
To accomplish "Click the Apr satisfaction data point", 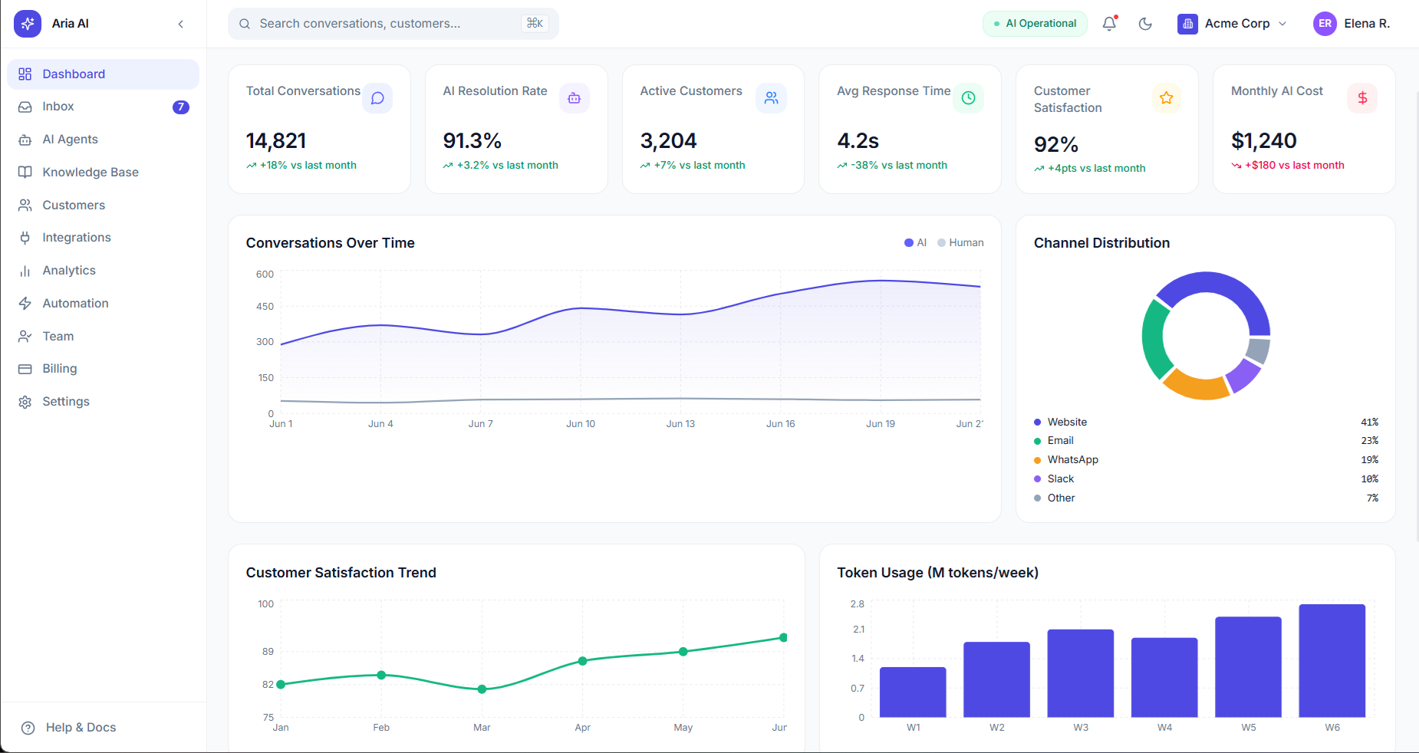I will pyautogui.click(x=583, y=661).
